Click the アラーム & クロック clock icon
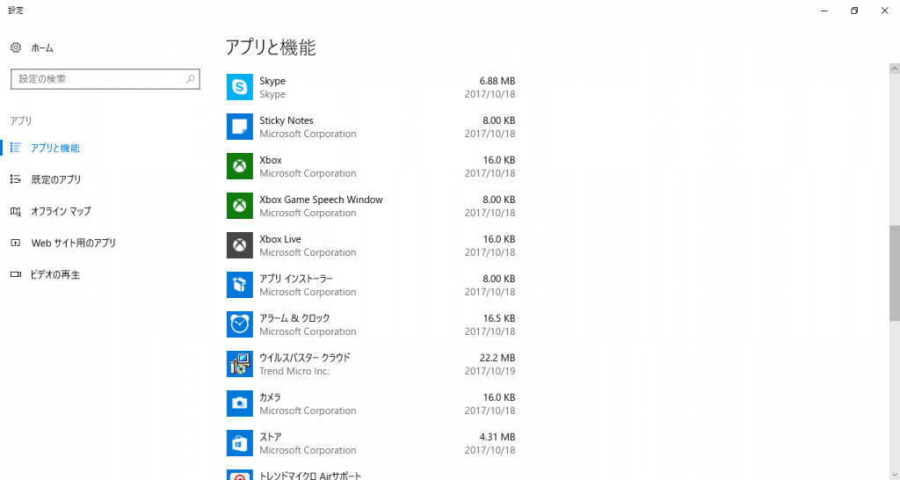Viewport: 900px width, 480px height. tap(240, 324)
